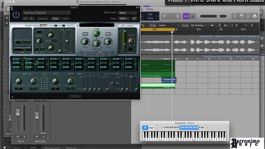Open the Drag No Overlap dropdown
This screenshot has height=149, width=265.
199,25
